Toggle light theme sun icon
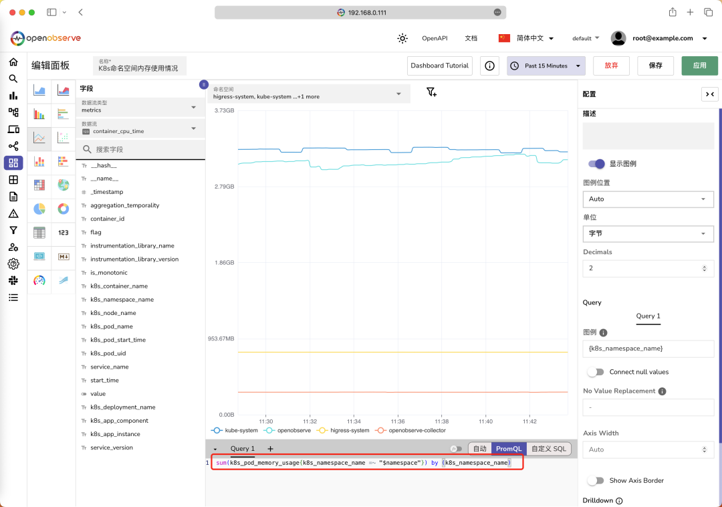Screen dimensions: 722x507 (x=402, y=38)
